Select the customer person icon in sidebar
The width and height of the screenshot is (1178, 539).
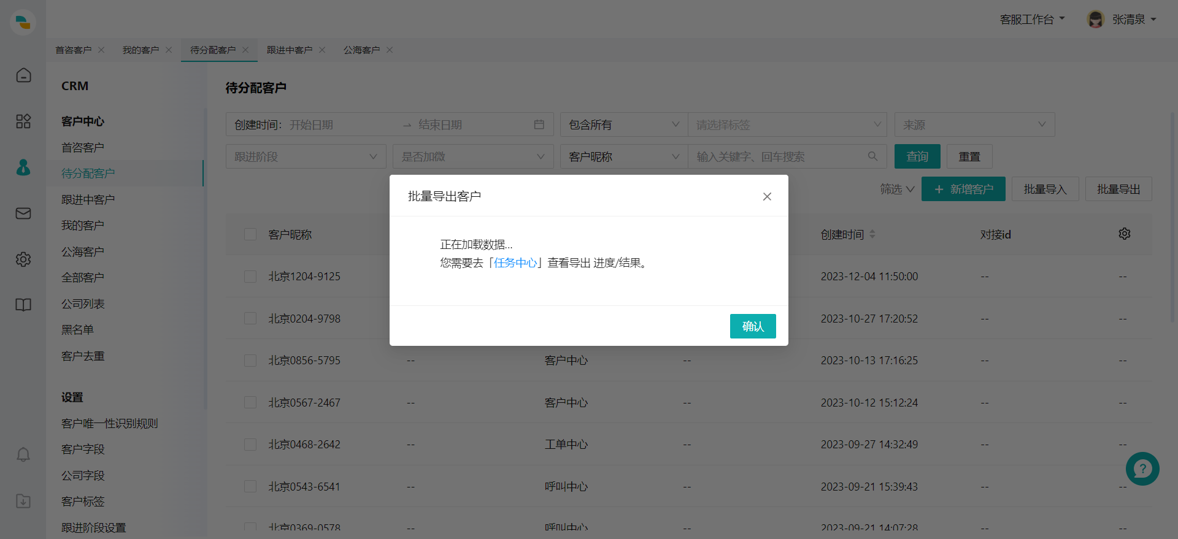pyautogui.click(x=23, y=167)
